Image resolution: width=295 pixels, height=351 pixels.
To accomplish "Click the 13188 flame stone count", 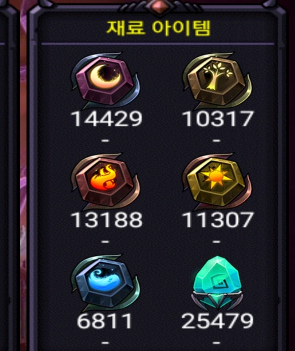I will (x=106, y=220).
